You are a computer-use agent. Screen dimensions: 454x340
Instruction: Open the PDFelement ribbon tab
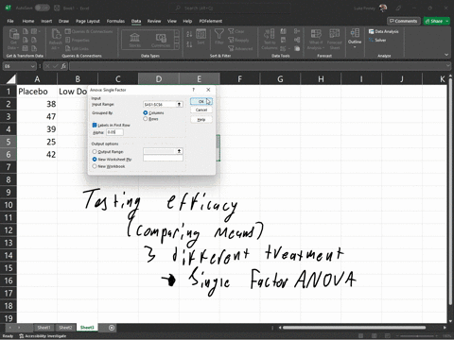211,21
